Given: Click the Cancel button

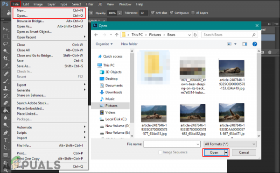Looking at the screenshot, I should point(244,152).
